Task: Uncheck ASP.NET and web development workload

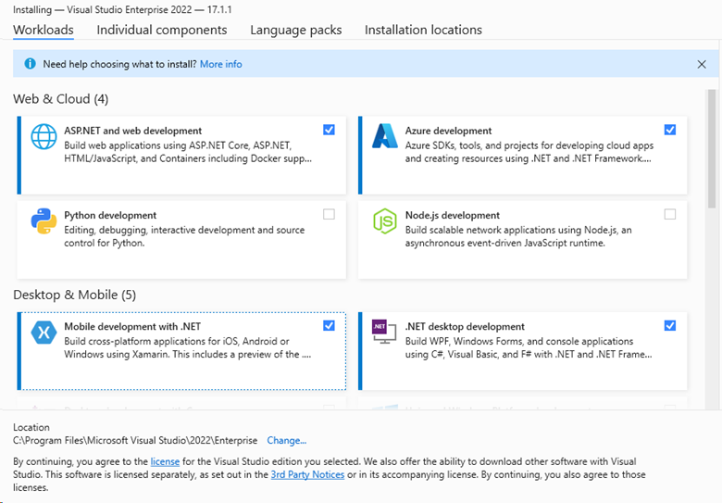Action: 329,130
